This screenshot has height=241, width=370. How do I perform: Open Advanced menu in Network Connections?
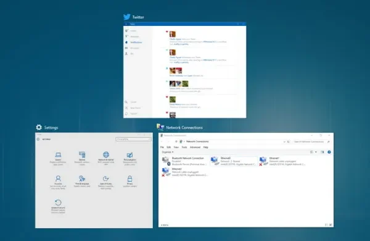(x=195, y=147)
